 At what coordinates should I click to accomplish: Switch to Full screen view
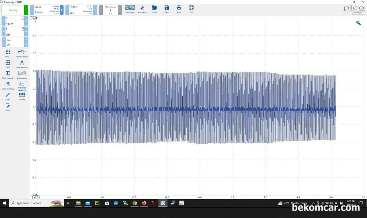191,9
